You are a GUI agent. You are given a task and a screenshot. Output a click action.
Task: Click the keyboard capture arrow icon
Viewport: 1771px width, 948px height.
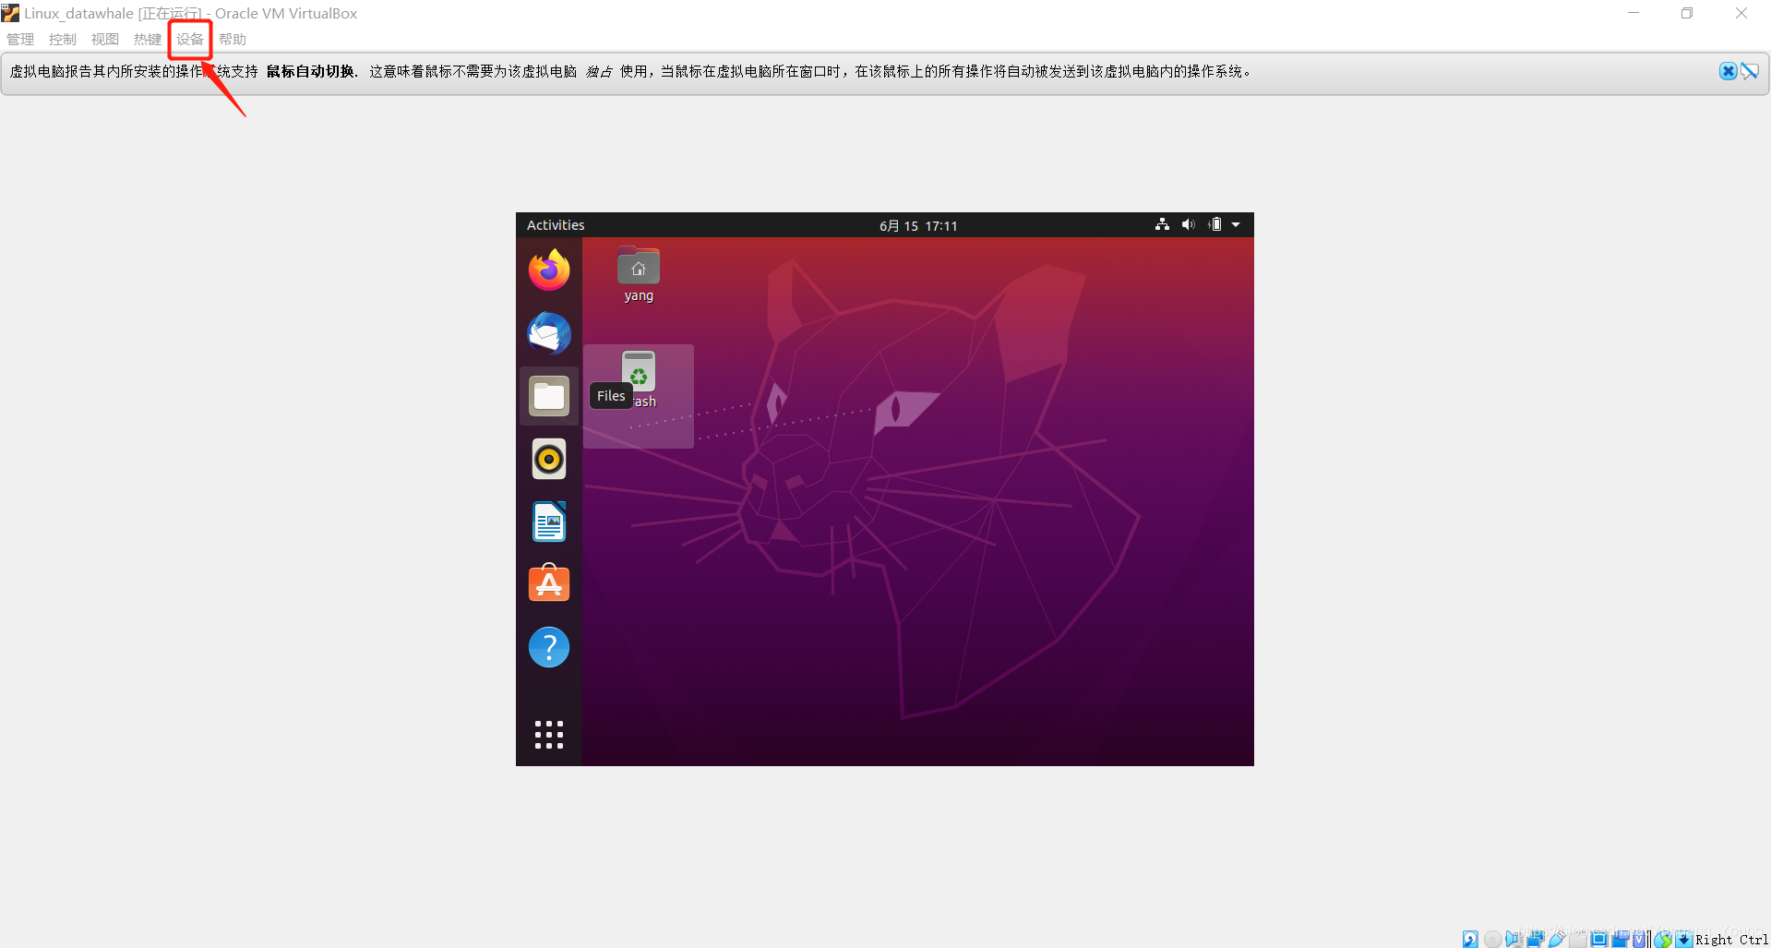(1684, 940)
